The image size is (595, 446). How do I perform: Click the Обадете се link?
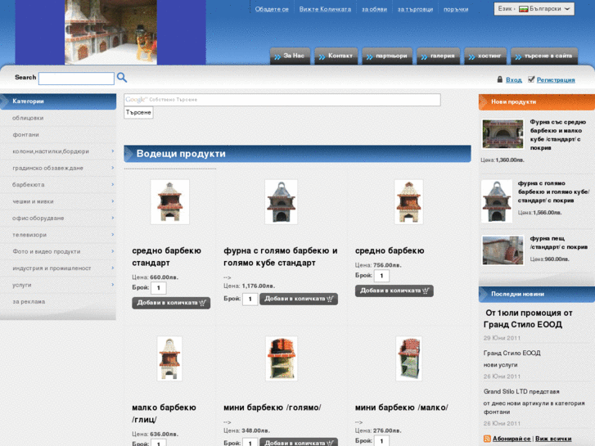tap(272, 9)
